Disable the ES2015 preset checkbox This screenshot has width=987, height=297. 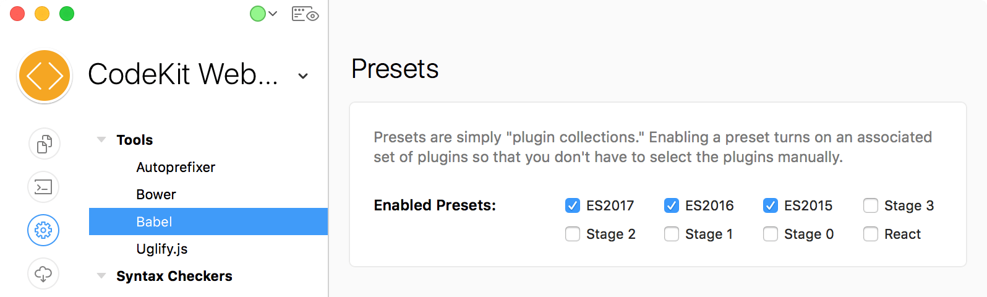(771, 205)
